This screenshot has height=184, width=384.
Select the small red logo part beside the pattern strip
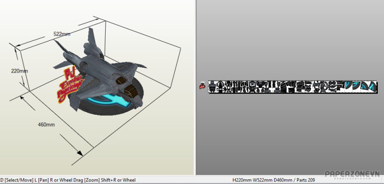coord(202,86)
